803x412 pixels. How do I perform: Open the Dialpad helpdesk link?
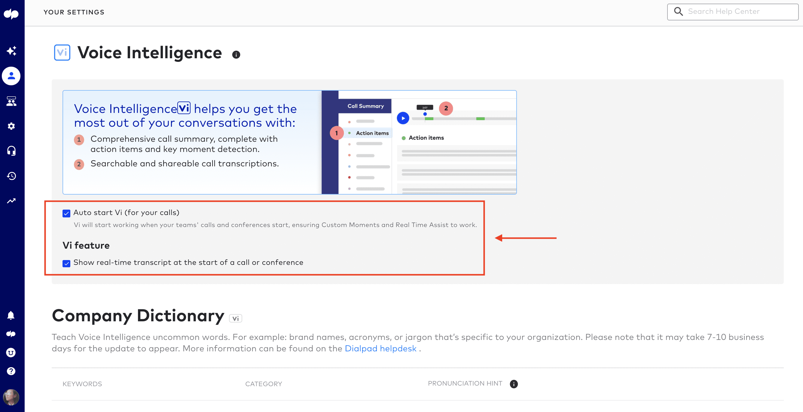point(380,348)
